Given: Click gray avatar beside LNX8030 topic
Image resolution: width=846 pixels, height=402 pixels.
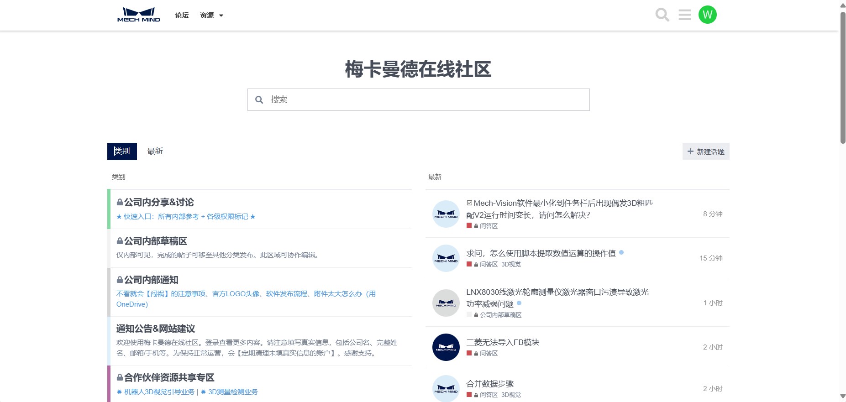Looking at the screenshot, I should click(x=446, y=303).
